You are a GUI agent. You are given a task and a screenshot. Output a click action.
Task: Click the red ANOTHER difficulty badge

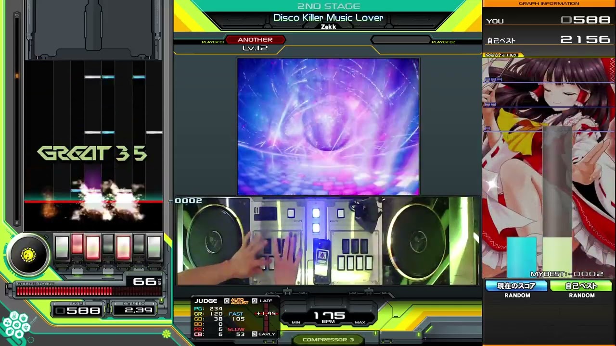click(x=255, y=40)
